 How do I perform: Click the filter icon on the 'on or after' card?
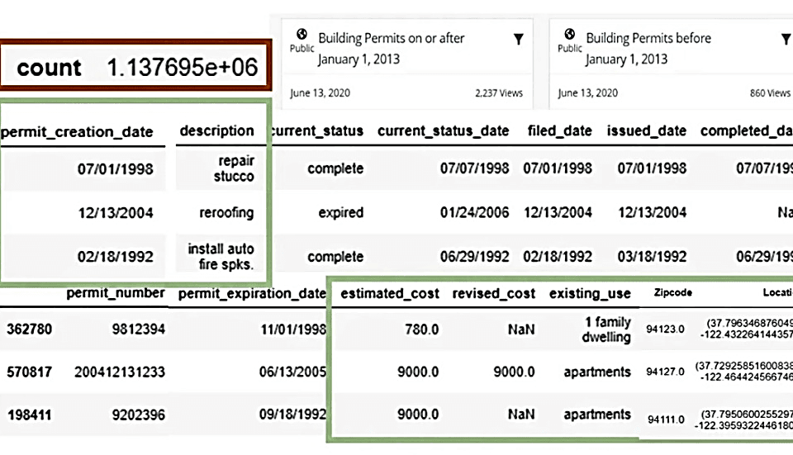pyautogui.click(x=518, y=39)
